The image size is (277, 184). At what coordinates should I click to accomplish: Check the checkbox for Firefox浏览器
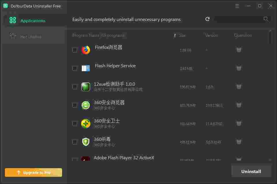tap(75, 49)
